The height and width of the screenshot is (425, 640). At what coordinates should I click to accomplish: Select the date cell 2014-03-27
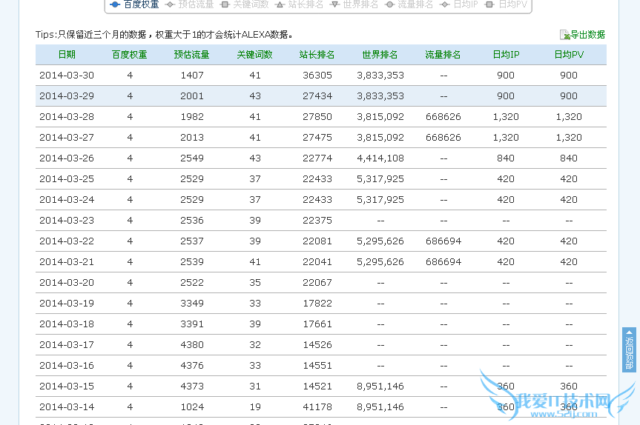point(67,138)
